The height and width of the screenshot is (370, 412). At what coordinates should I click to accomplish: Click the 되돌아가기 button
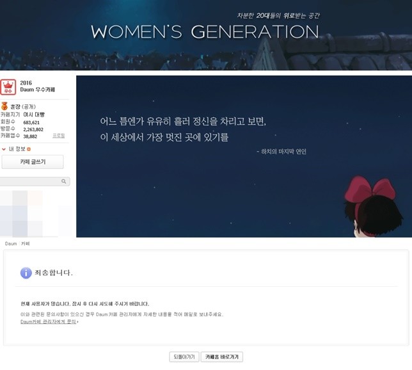(x=184, y=357)
